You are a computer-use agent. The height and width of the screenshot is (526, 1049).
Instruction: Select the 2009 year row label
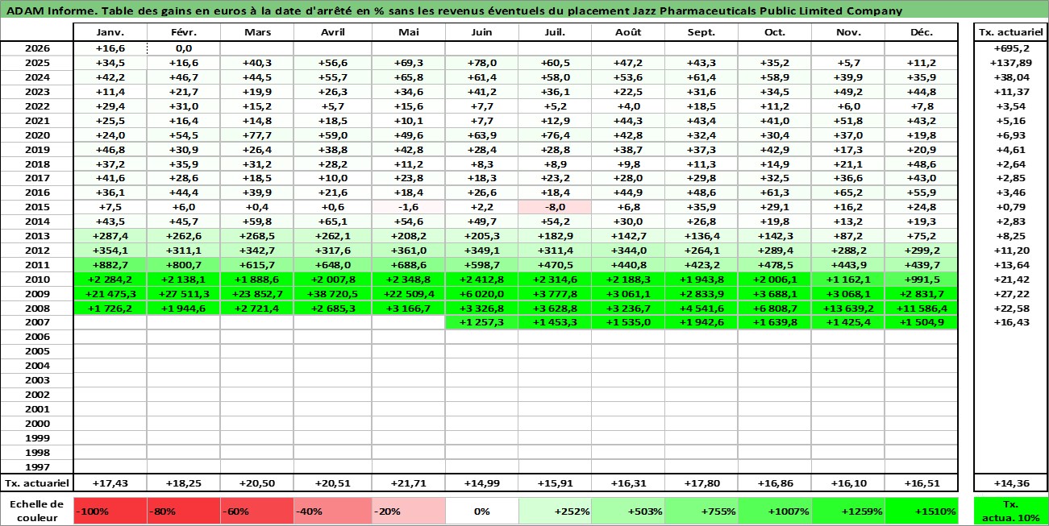click(x=36, y=294)
